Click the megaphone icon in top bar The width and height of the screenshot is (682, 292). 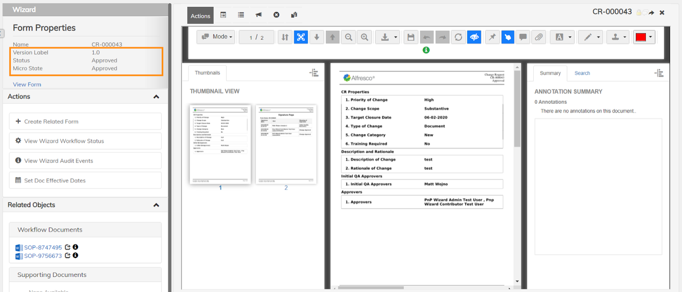pos(259,15)
